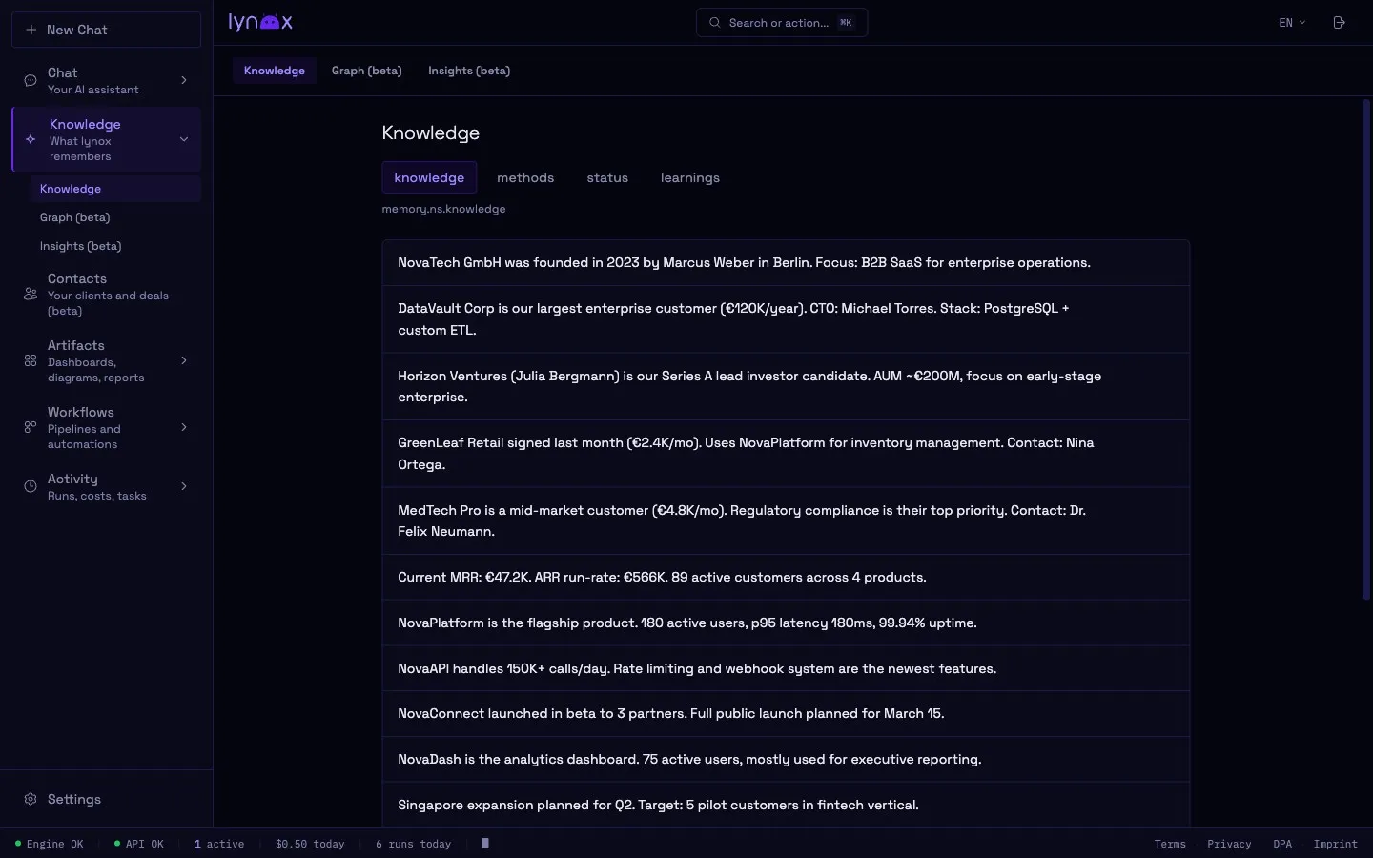Select the top Knowledge tab
1373x858 pixels.
[275, 71]
